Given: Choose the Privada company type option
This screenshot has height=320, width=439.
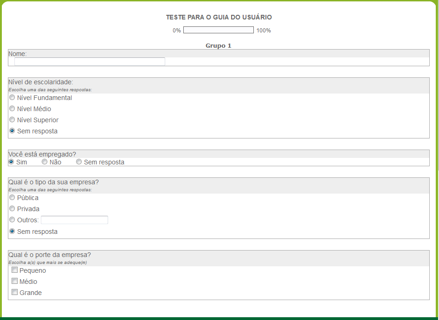Looking at the screenshot, I should [12, 209].
